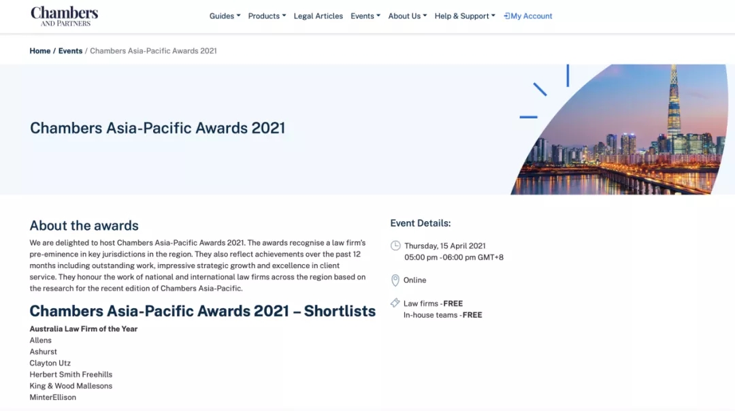Select the banner title Chambers Asia-Pacific Awards 2021
Viewport: 735px width, 411px height.
click(157, 128)
